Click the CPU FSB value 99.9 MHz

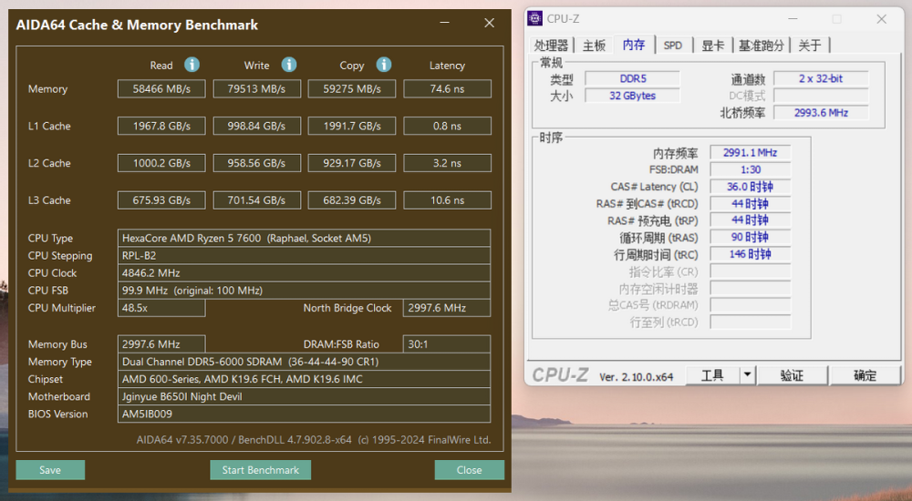click(x=305, y=291)
